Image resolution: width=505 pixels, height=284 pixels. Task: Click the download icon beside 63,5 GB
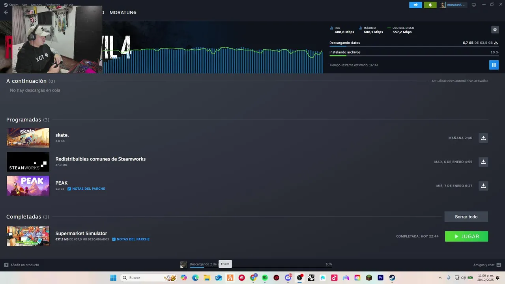496,43
